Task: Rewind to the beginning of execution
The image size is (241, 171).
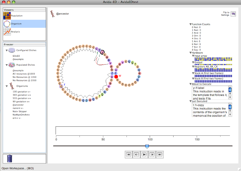Action: [129, 154]
